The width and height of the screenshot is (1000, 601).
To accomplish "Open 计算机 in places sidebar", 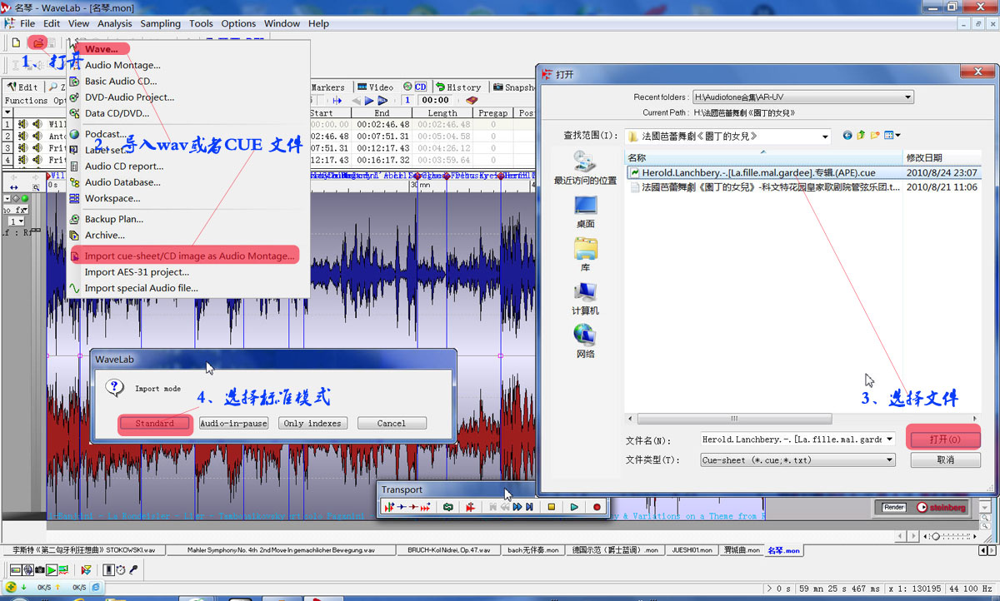I will pyautogui.click(x=585, y=298).
